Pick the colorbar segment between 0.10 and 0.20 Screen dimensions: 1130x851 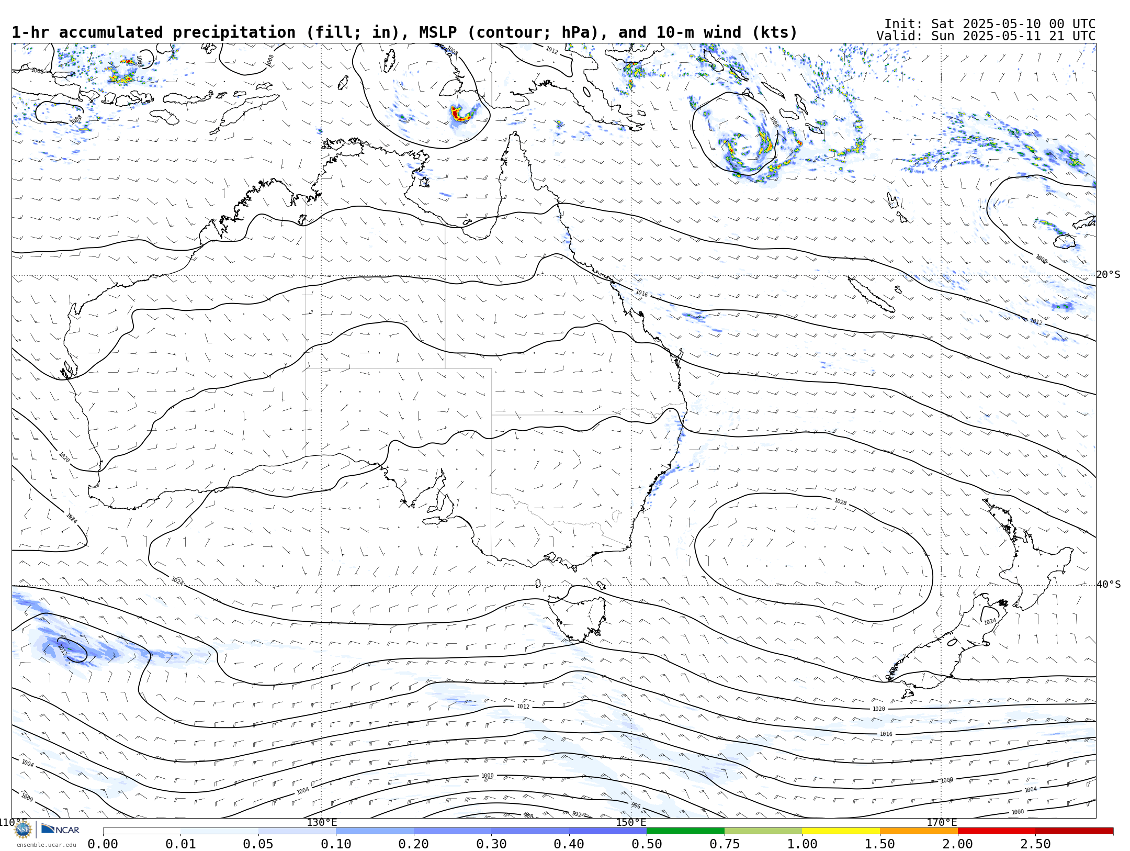375,831
